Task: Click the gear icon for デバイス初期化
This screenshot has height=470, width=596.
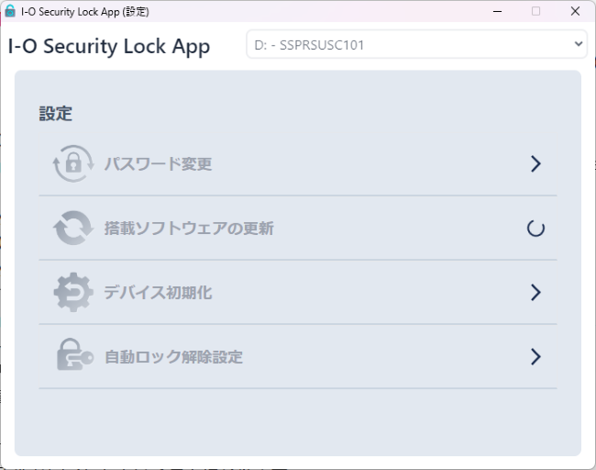Action: click(x=73, y=293)
